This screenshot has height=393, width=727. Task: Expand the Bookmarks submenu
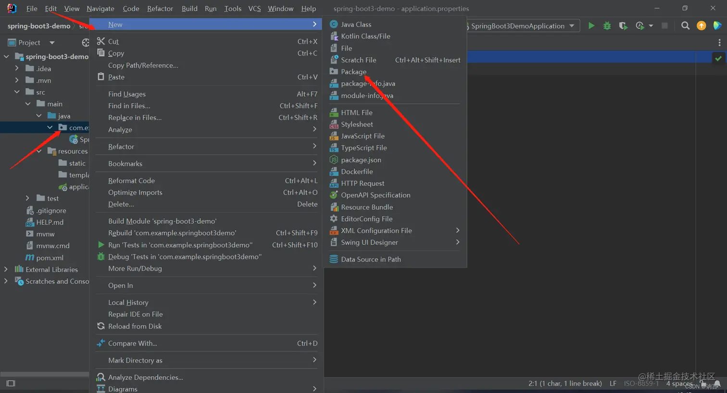207,163
